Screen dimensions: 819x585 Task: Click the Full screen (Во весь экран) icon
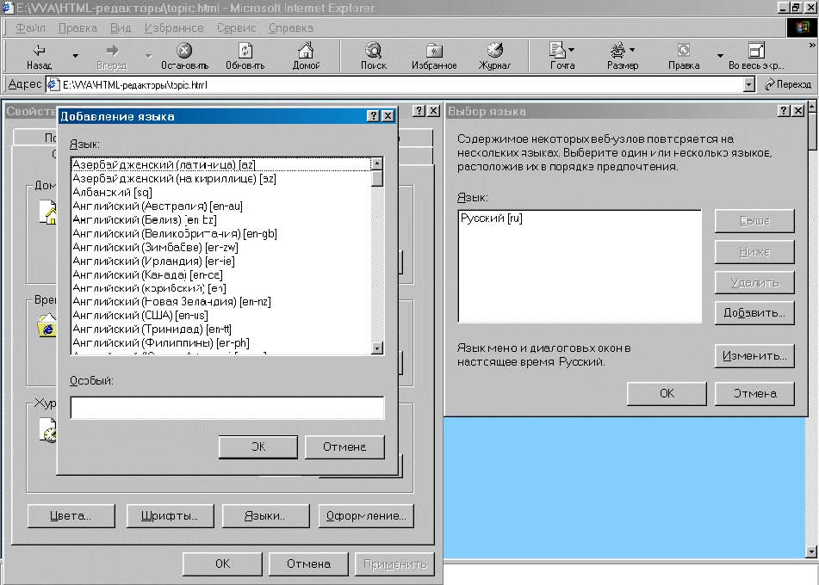point(756,51)
